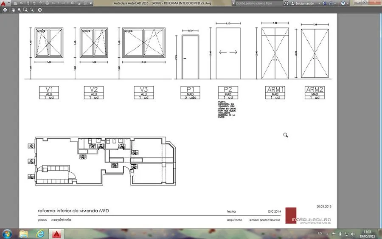Image resolution: width=382 pixels, height=239 pixels.
Task: Open the application menu dropdown arrow beside logo
Action: (x=9, y=3)
